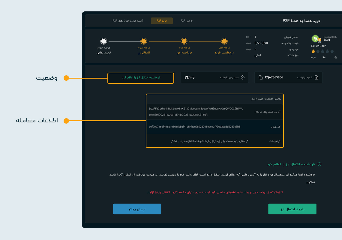
Task: Click the network type value اصلی
Action: [x=258, y=55]
